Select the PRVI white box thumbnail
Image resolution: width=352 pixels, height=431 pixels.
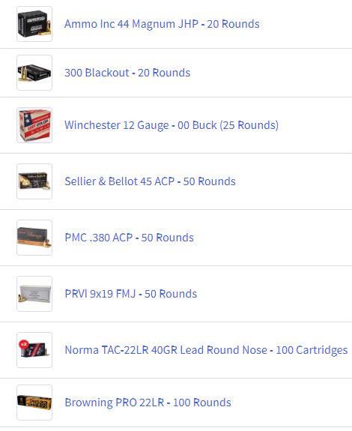34,294
